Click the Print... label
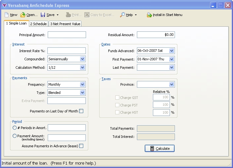This screenshot has height=168, width=233. point(77,15)
